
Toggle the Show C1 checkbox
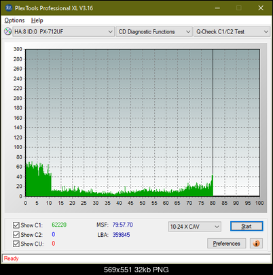point(16,225)
